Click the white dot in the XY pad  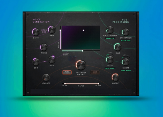pos(83,31)
